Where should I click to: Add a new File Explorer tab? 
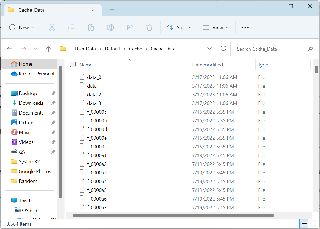tap(112, 10)
